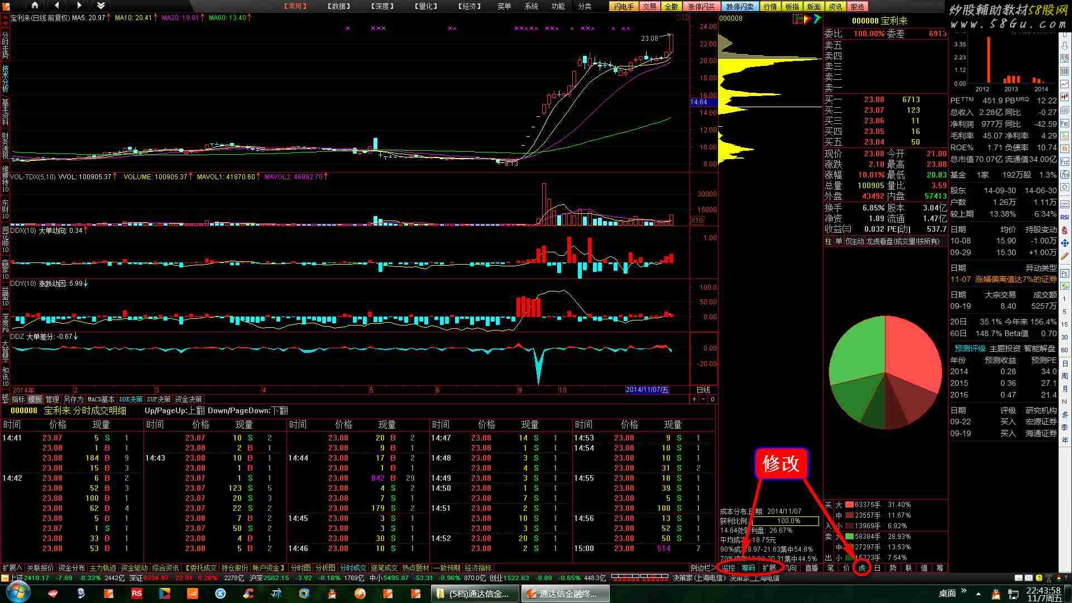Click the plus zoom button beside template tabs
This screenshot has width=1072, height=603.
click(x=694, y=399)
